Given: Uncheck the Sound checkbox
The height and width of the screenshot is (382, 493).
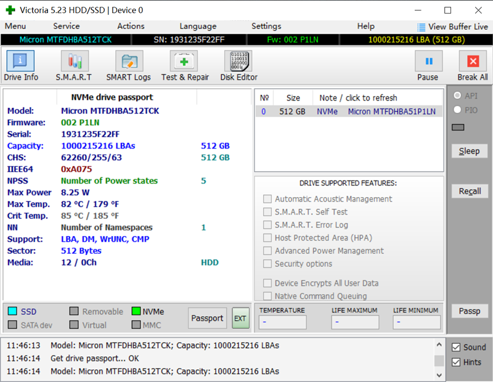Looking at the screenshot, I should point(456,347).
